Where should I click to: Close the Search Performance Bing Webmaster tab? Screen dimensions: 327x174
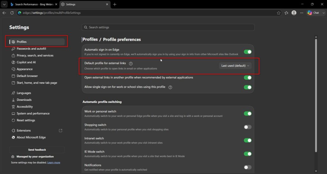pos(56,4)
